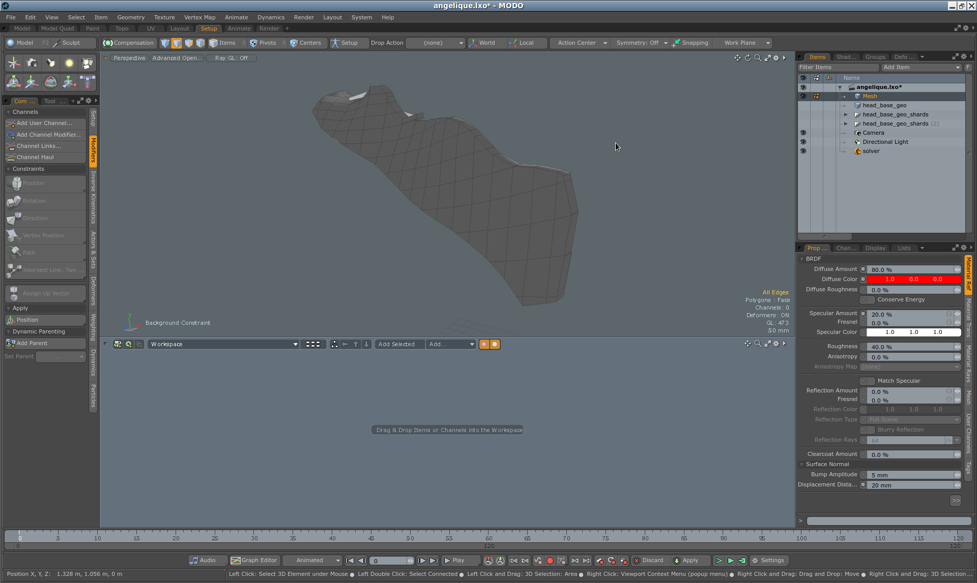
Task: Toggle visibility of solver item
Action: tap(803, 151)
